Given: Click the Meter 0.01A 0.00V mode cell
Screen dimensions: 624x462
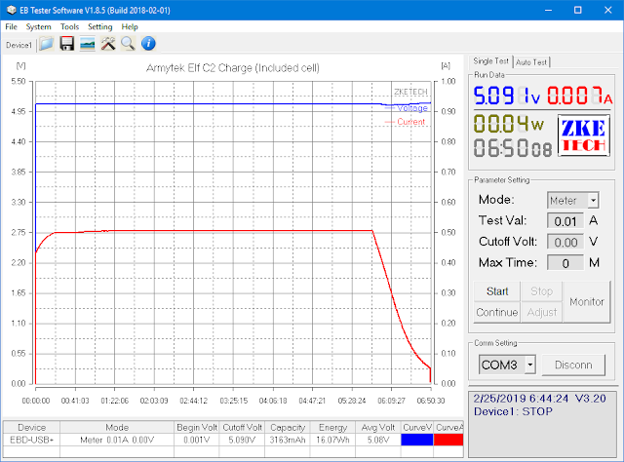Looking at the screenshot, I should pos(117,440).
